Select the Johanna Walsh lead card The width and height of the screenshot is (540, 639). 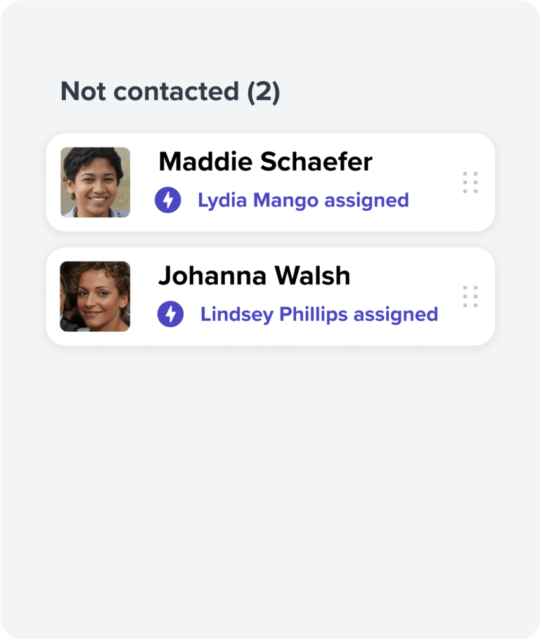[x=270, y=296]
